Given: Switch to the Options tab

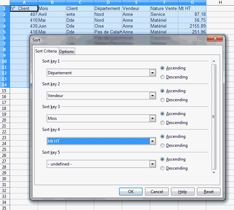Looking at the screenshot, I should 66,51.
